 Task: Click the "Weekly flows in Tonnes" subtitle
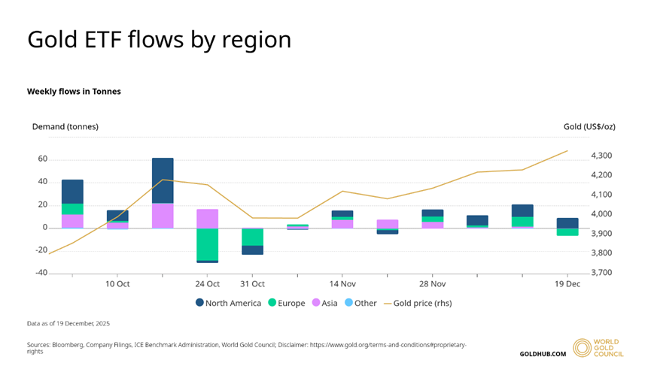74,92
